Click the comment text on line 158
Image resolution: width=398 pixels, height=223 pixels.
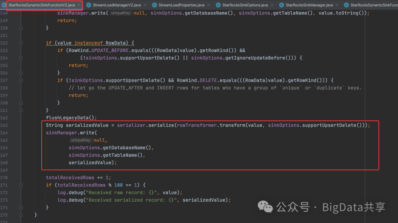click(215, 88)
